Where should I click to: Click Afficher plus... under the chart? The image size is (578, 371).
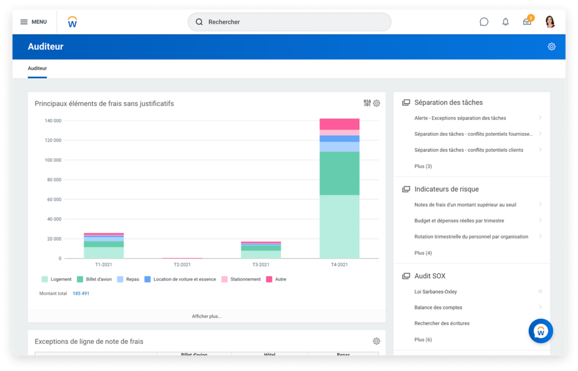point(207,316)
